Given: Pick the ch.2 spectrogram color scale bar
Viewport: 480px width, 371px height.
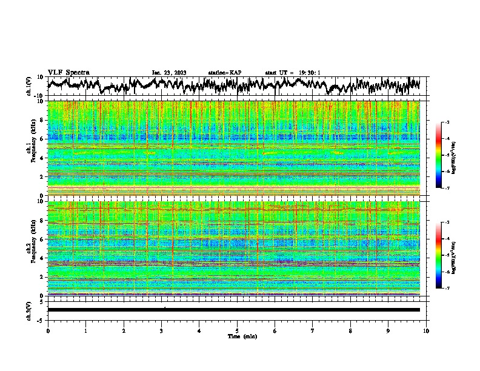Looking at the screenshot, I should coord(438,255).
